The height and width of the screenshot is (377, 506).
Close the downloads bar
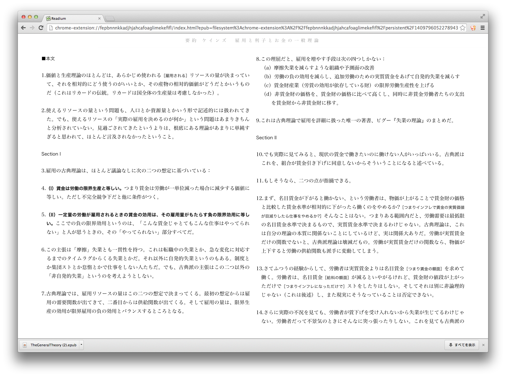(483, 345)
